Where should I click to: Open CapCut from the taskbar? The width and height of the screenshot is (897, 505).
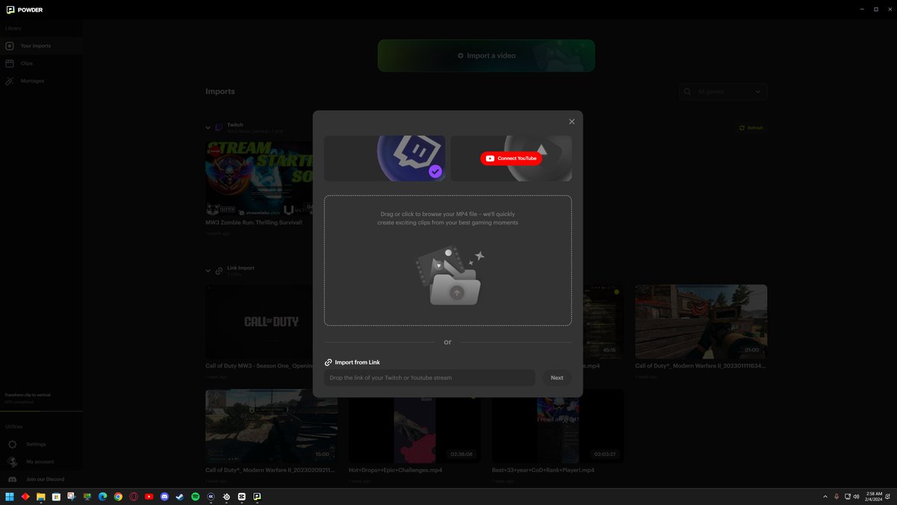click(241, 496)
